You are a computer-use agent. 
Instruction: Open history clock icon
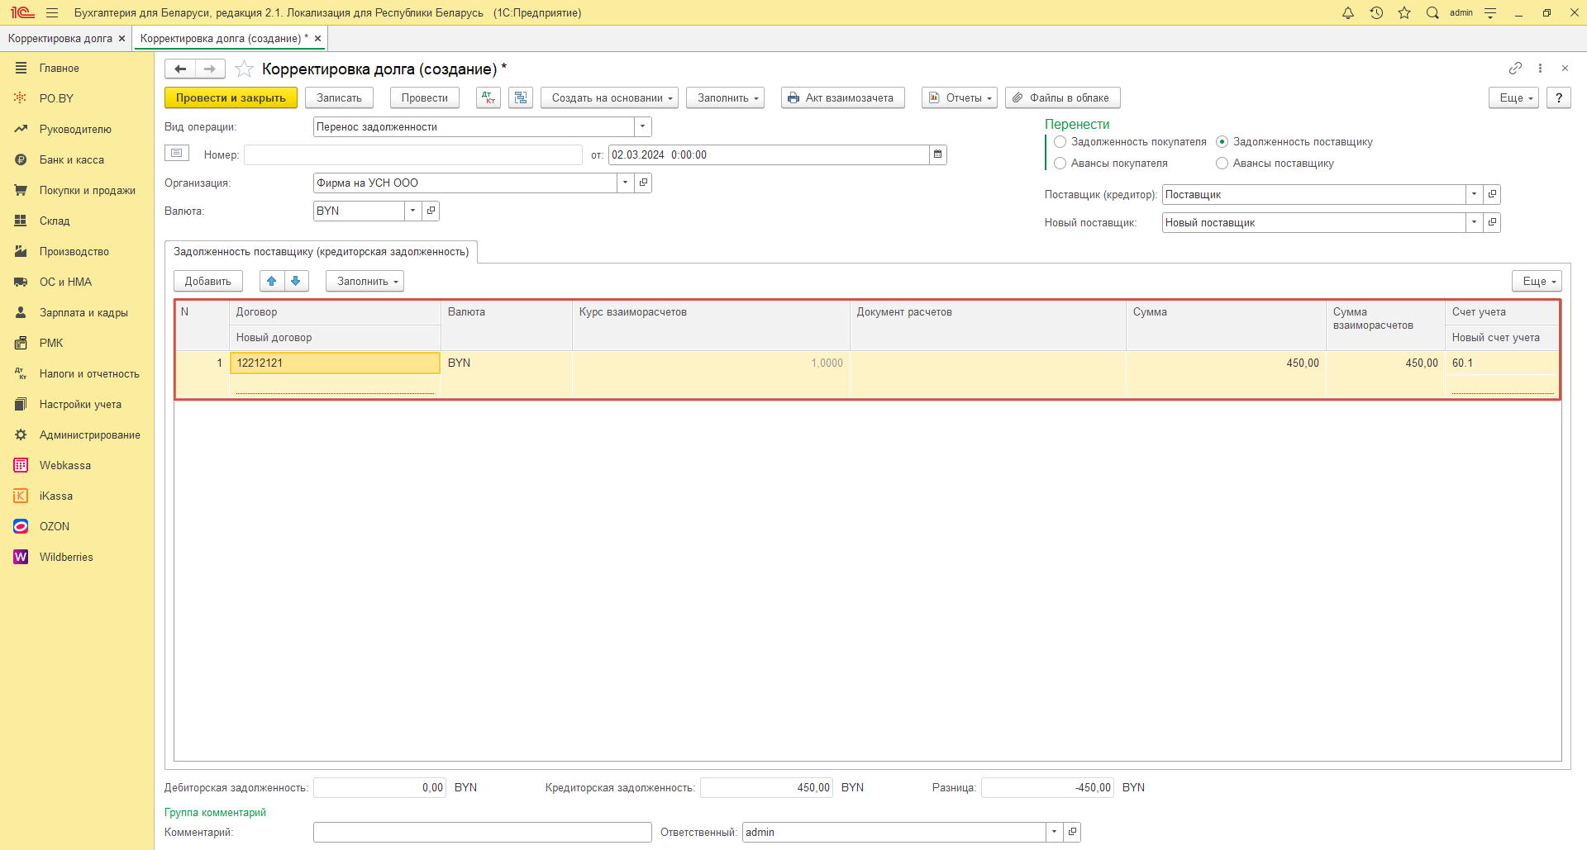(x=1376, y=12)
